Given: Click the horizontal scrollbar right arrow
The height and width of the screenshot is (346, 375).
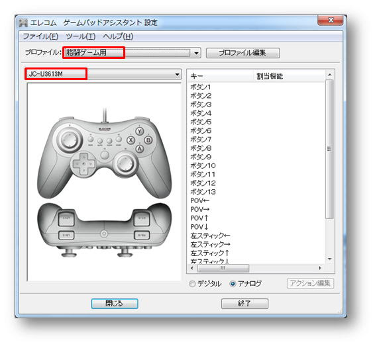Looking at the screenshot, I should (x=320, y=268).
